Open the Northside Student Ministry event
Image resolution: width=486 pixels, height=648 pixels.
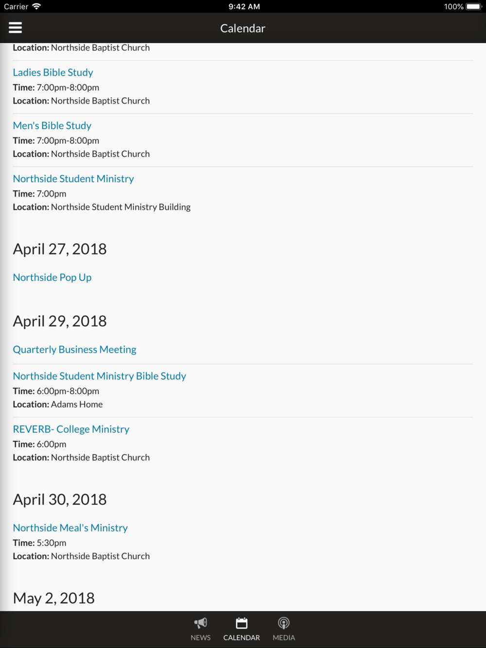[73, 179]
